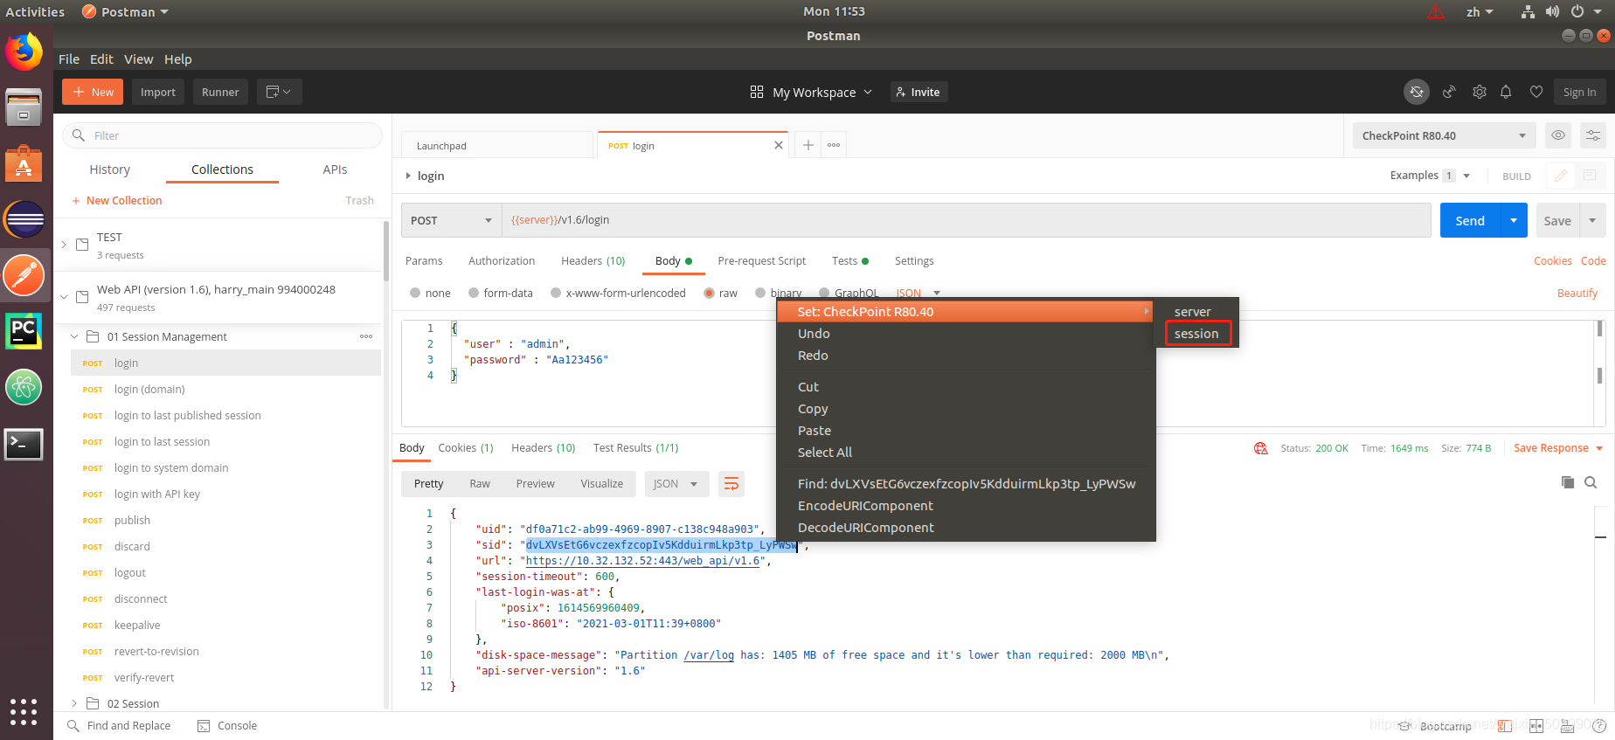Click the New Collection link
1615x740 pixels.
117,200
